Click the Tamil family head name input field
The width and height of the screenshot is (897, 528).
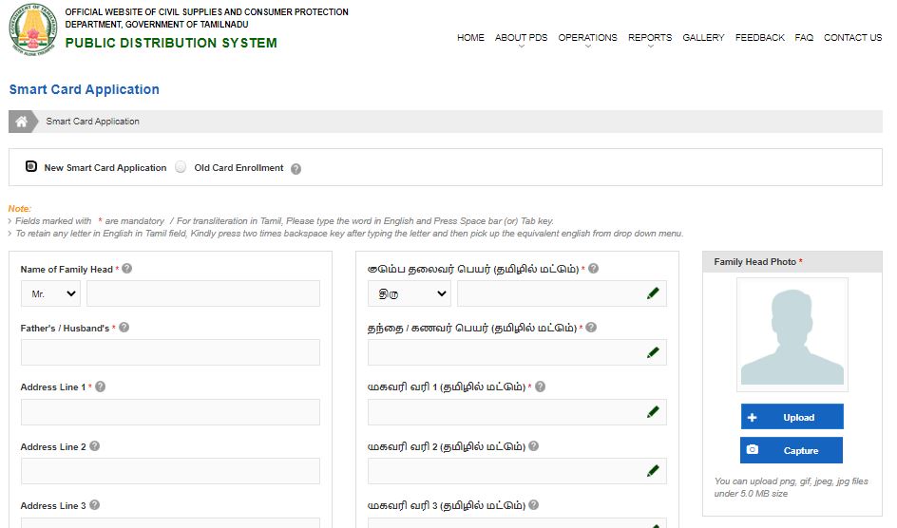[562, 293]
